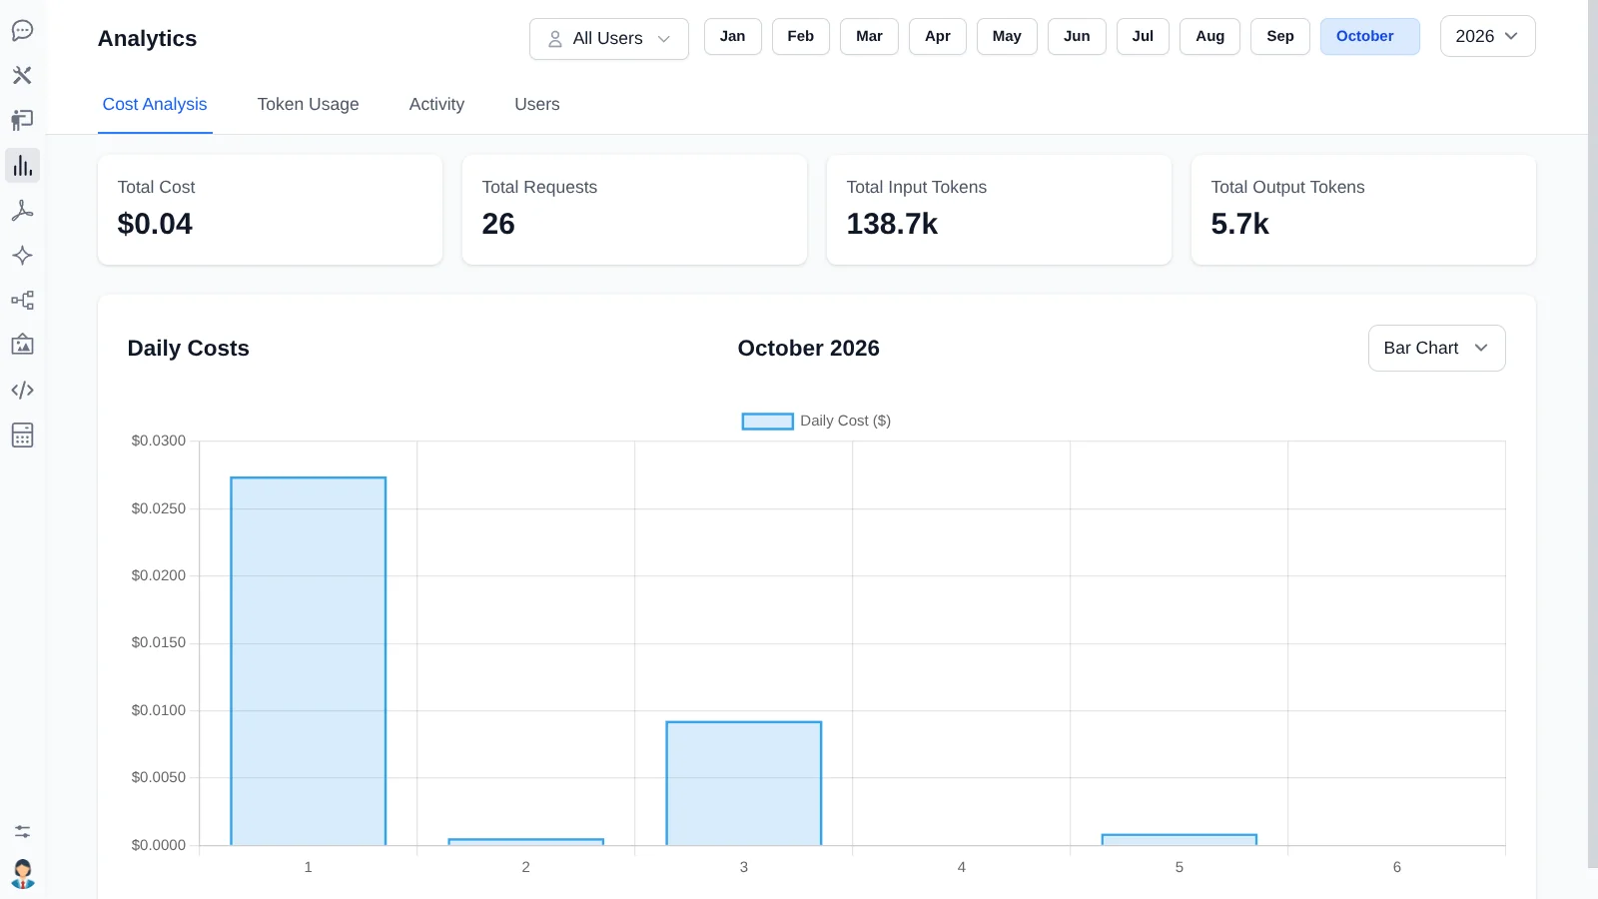Open the 2026 year dropdown
The image size is (1598, 899).
pos(1487,36)
